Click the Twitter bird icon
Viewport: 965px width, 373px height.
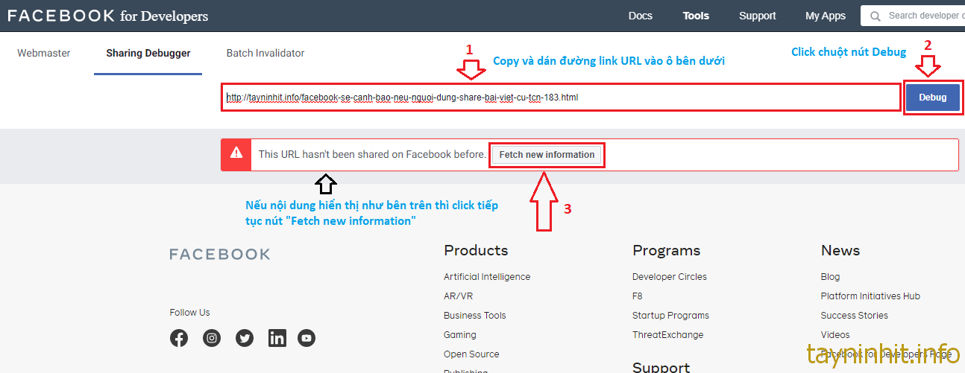[245, 338]
